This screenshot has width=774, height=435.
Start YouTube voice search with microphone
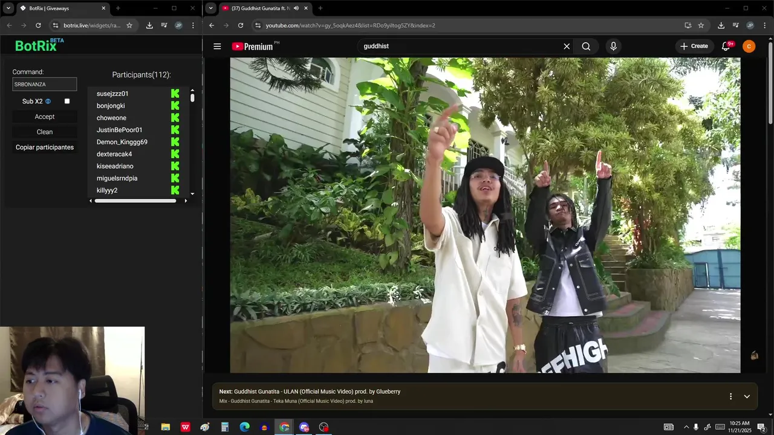click(x=613, y=47)
